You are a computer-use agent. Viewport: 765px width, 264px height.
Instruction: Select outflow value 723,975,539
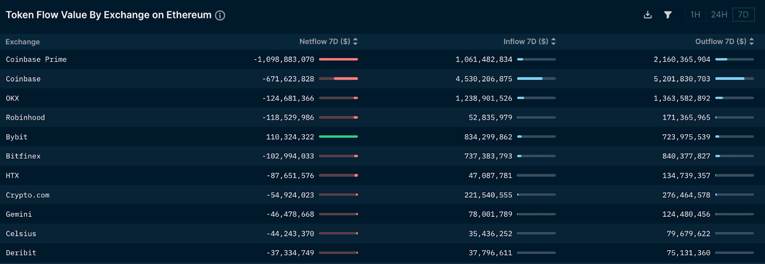click(686, 137)
